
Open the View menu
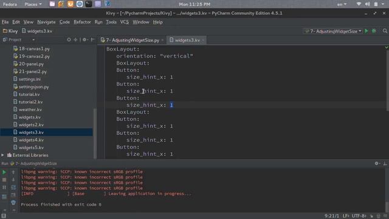coord(29,22)
